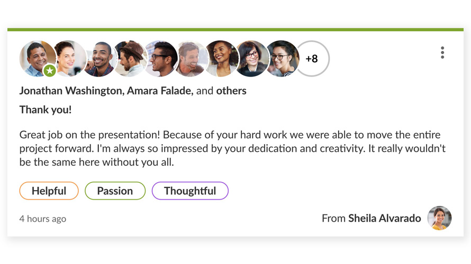Click the green Passion tag
This screenshot has width=471, height=264.
(115, 191)
